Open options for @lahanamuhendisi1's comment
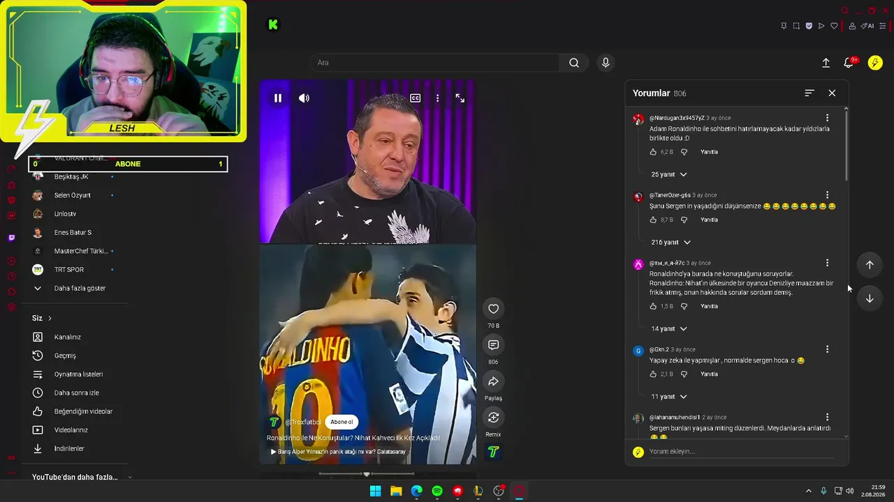Image resolution: width=894 pixels, height=502 pixels. coord(827,418)
